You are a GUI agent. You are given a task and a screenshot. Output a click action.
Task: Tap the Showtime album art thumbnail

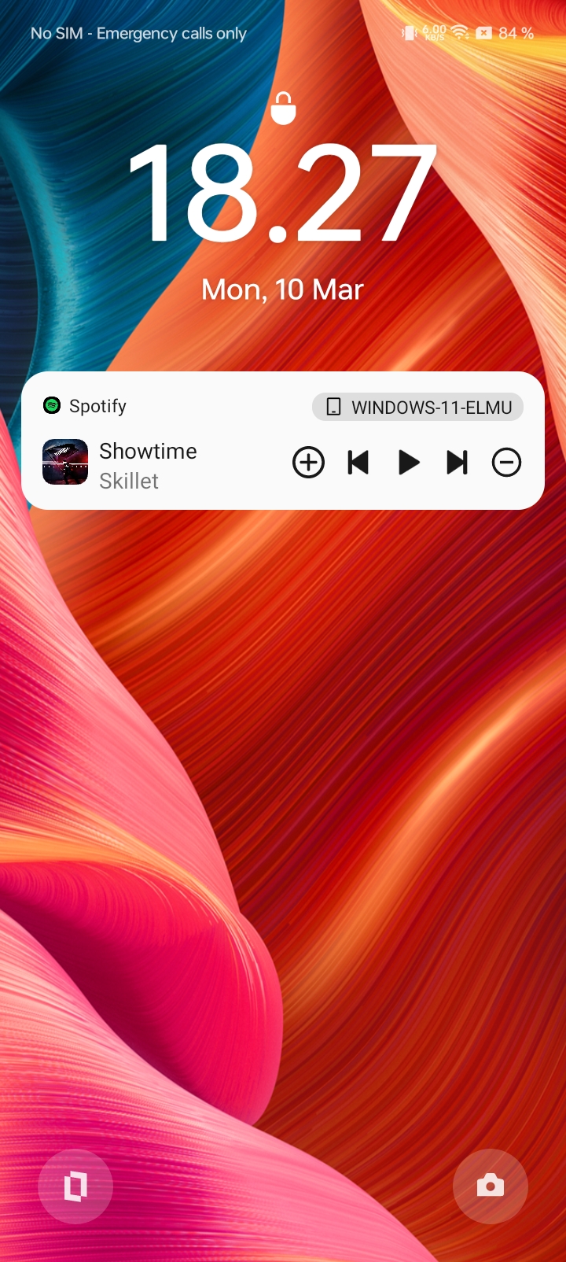(x=65, y=462)
